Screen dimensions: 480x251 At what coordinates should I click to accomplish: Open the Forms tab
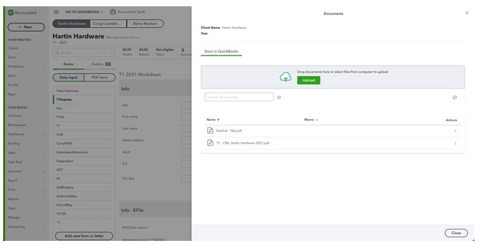pos(68,64)
